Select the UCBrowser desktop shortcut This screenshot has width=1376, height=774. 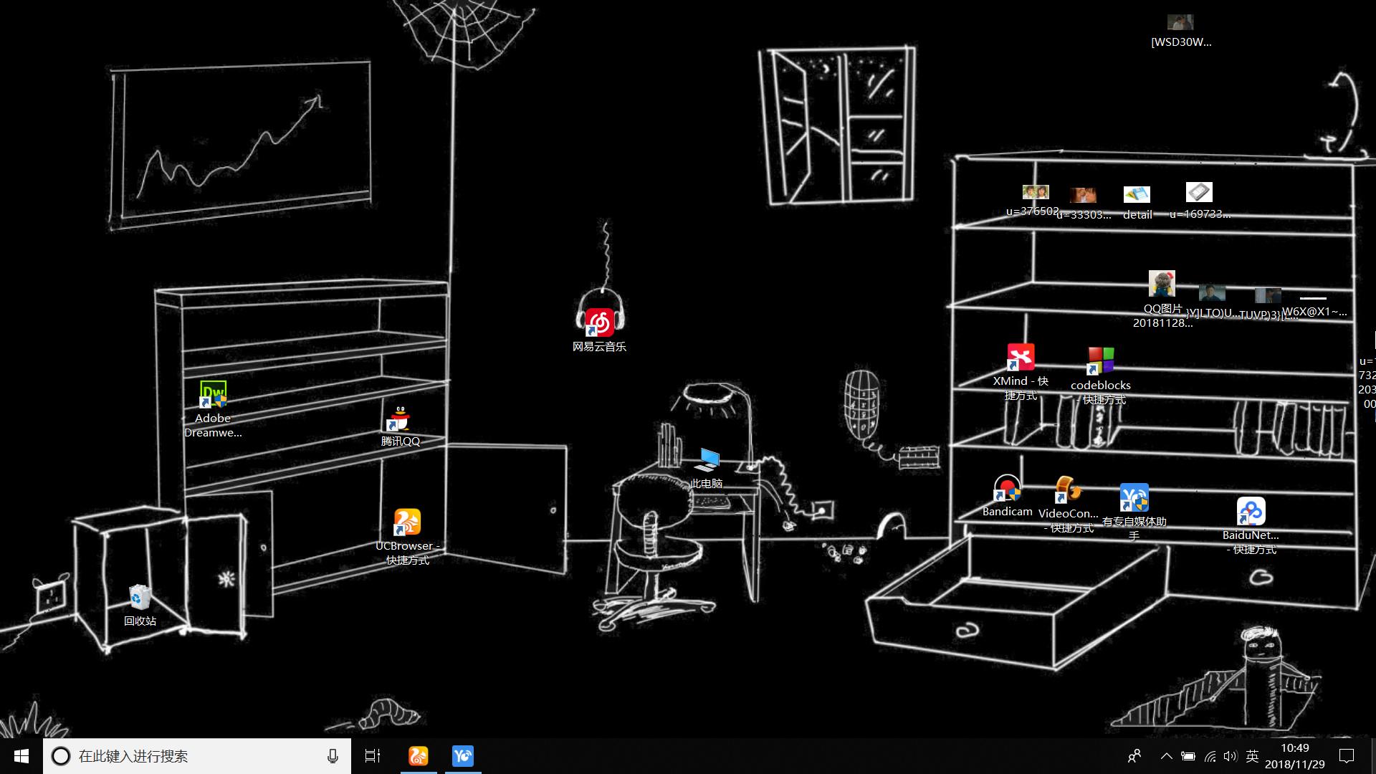[407, 522]
